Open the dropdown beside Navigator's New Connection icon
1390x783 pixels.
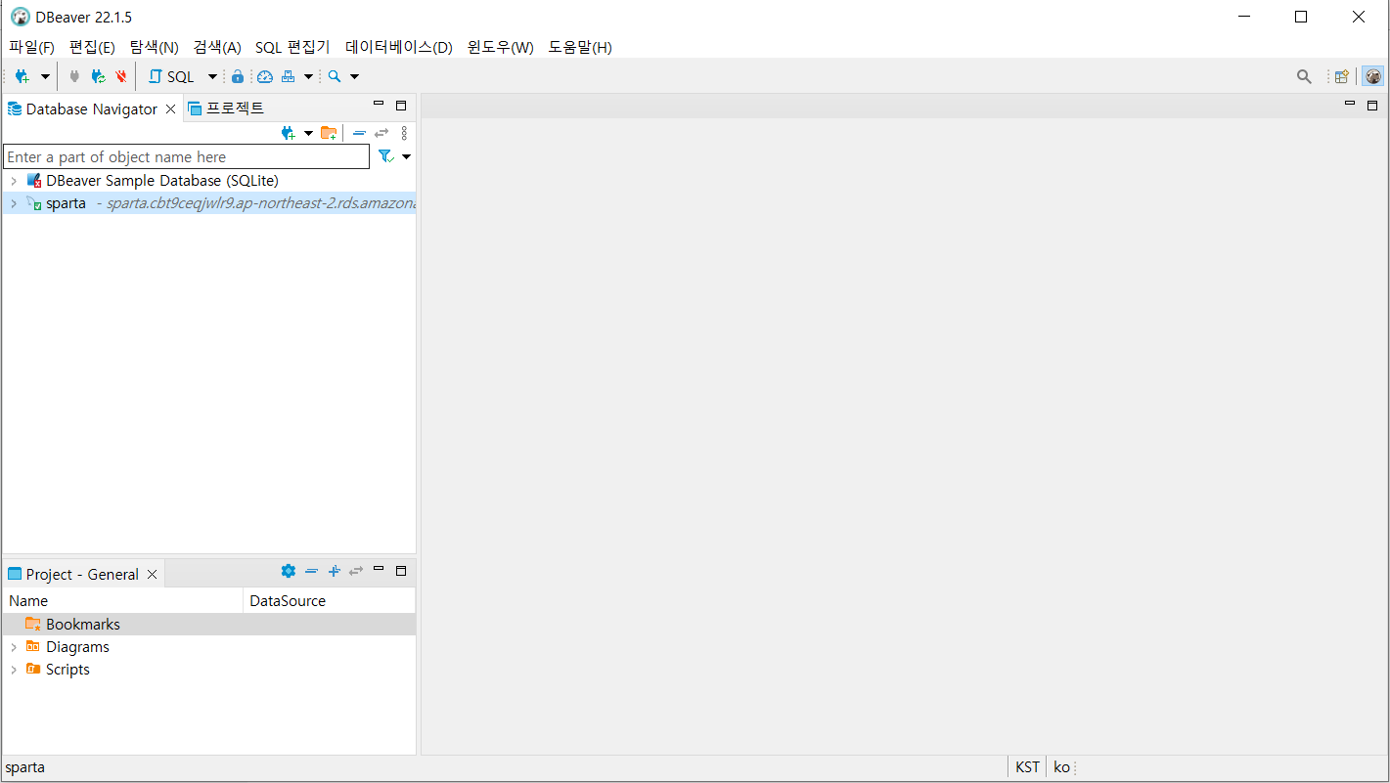[308, 133]
